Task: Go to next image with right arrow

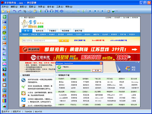Action: point(51,11)
